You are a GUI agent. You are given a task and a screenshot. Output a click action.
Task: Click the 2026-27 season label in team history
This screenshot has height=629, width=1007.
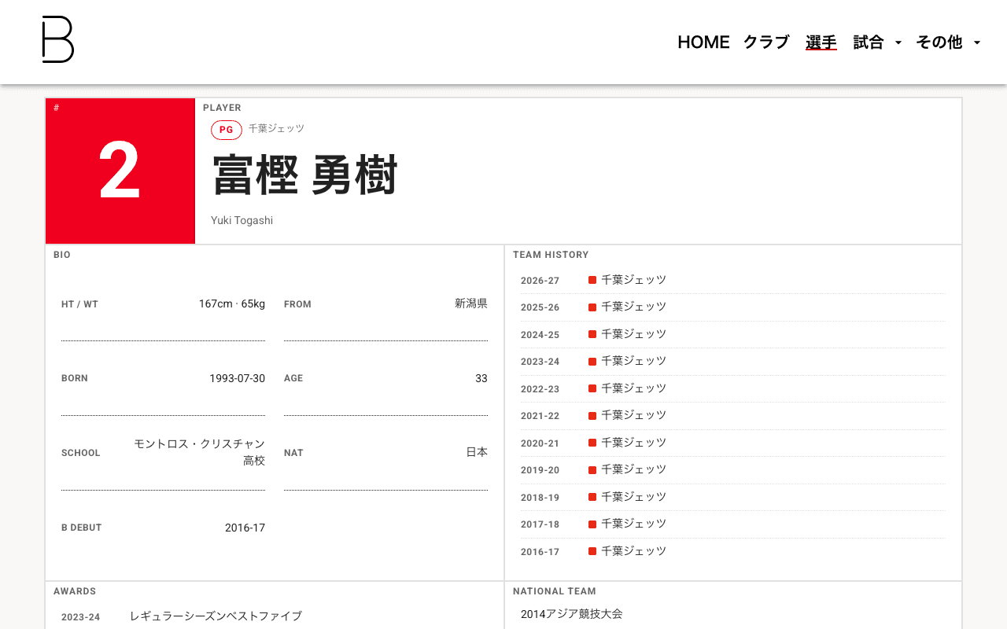pos(540,281)
